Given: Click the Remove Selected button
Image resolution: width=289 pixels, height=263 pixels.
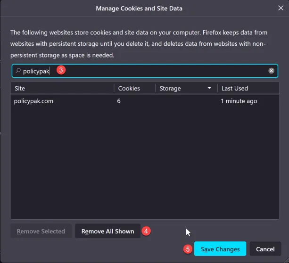Looking at the screenshot, I should (41, 231).
